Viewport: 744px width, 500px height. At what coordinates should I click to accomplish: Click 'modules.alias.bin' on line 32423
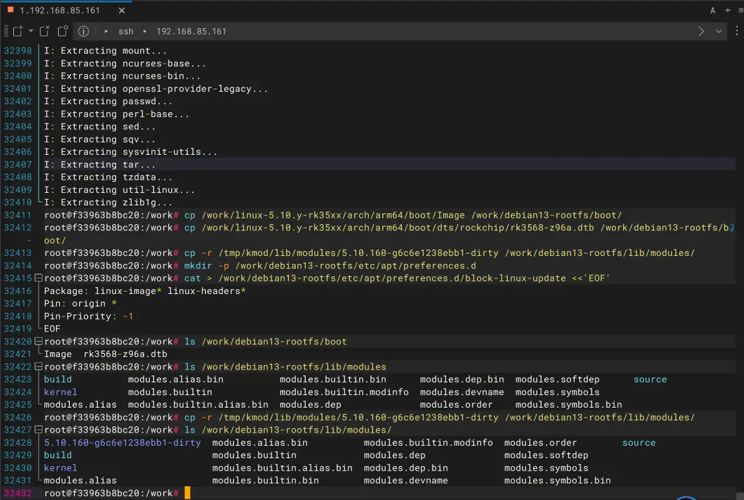pyautogui.click(x=175, y=380)
